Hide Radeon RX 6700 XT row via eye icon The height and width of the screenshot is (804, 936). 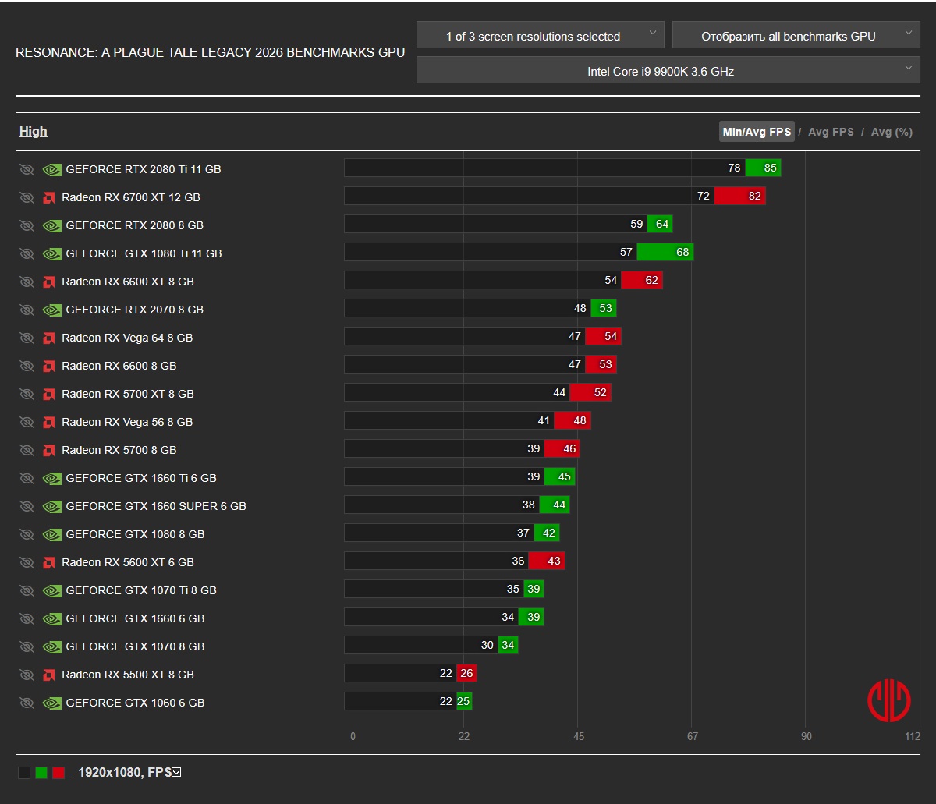pos(27,197)
